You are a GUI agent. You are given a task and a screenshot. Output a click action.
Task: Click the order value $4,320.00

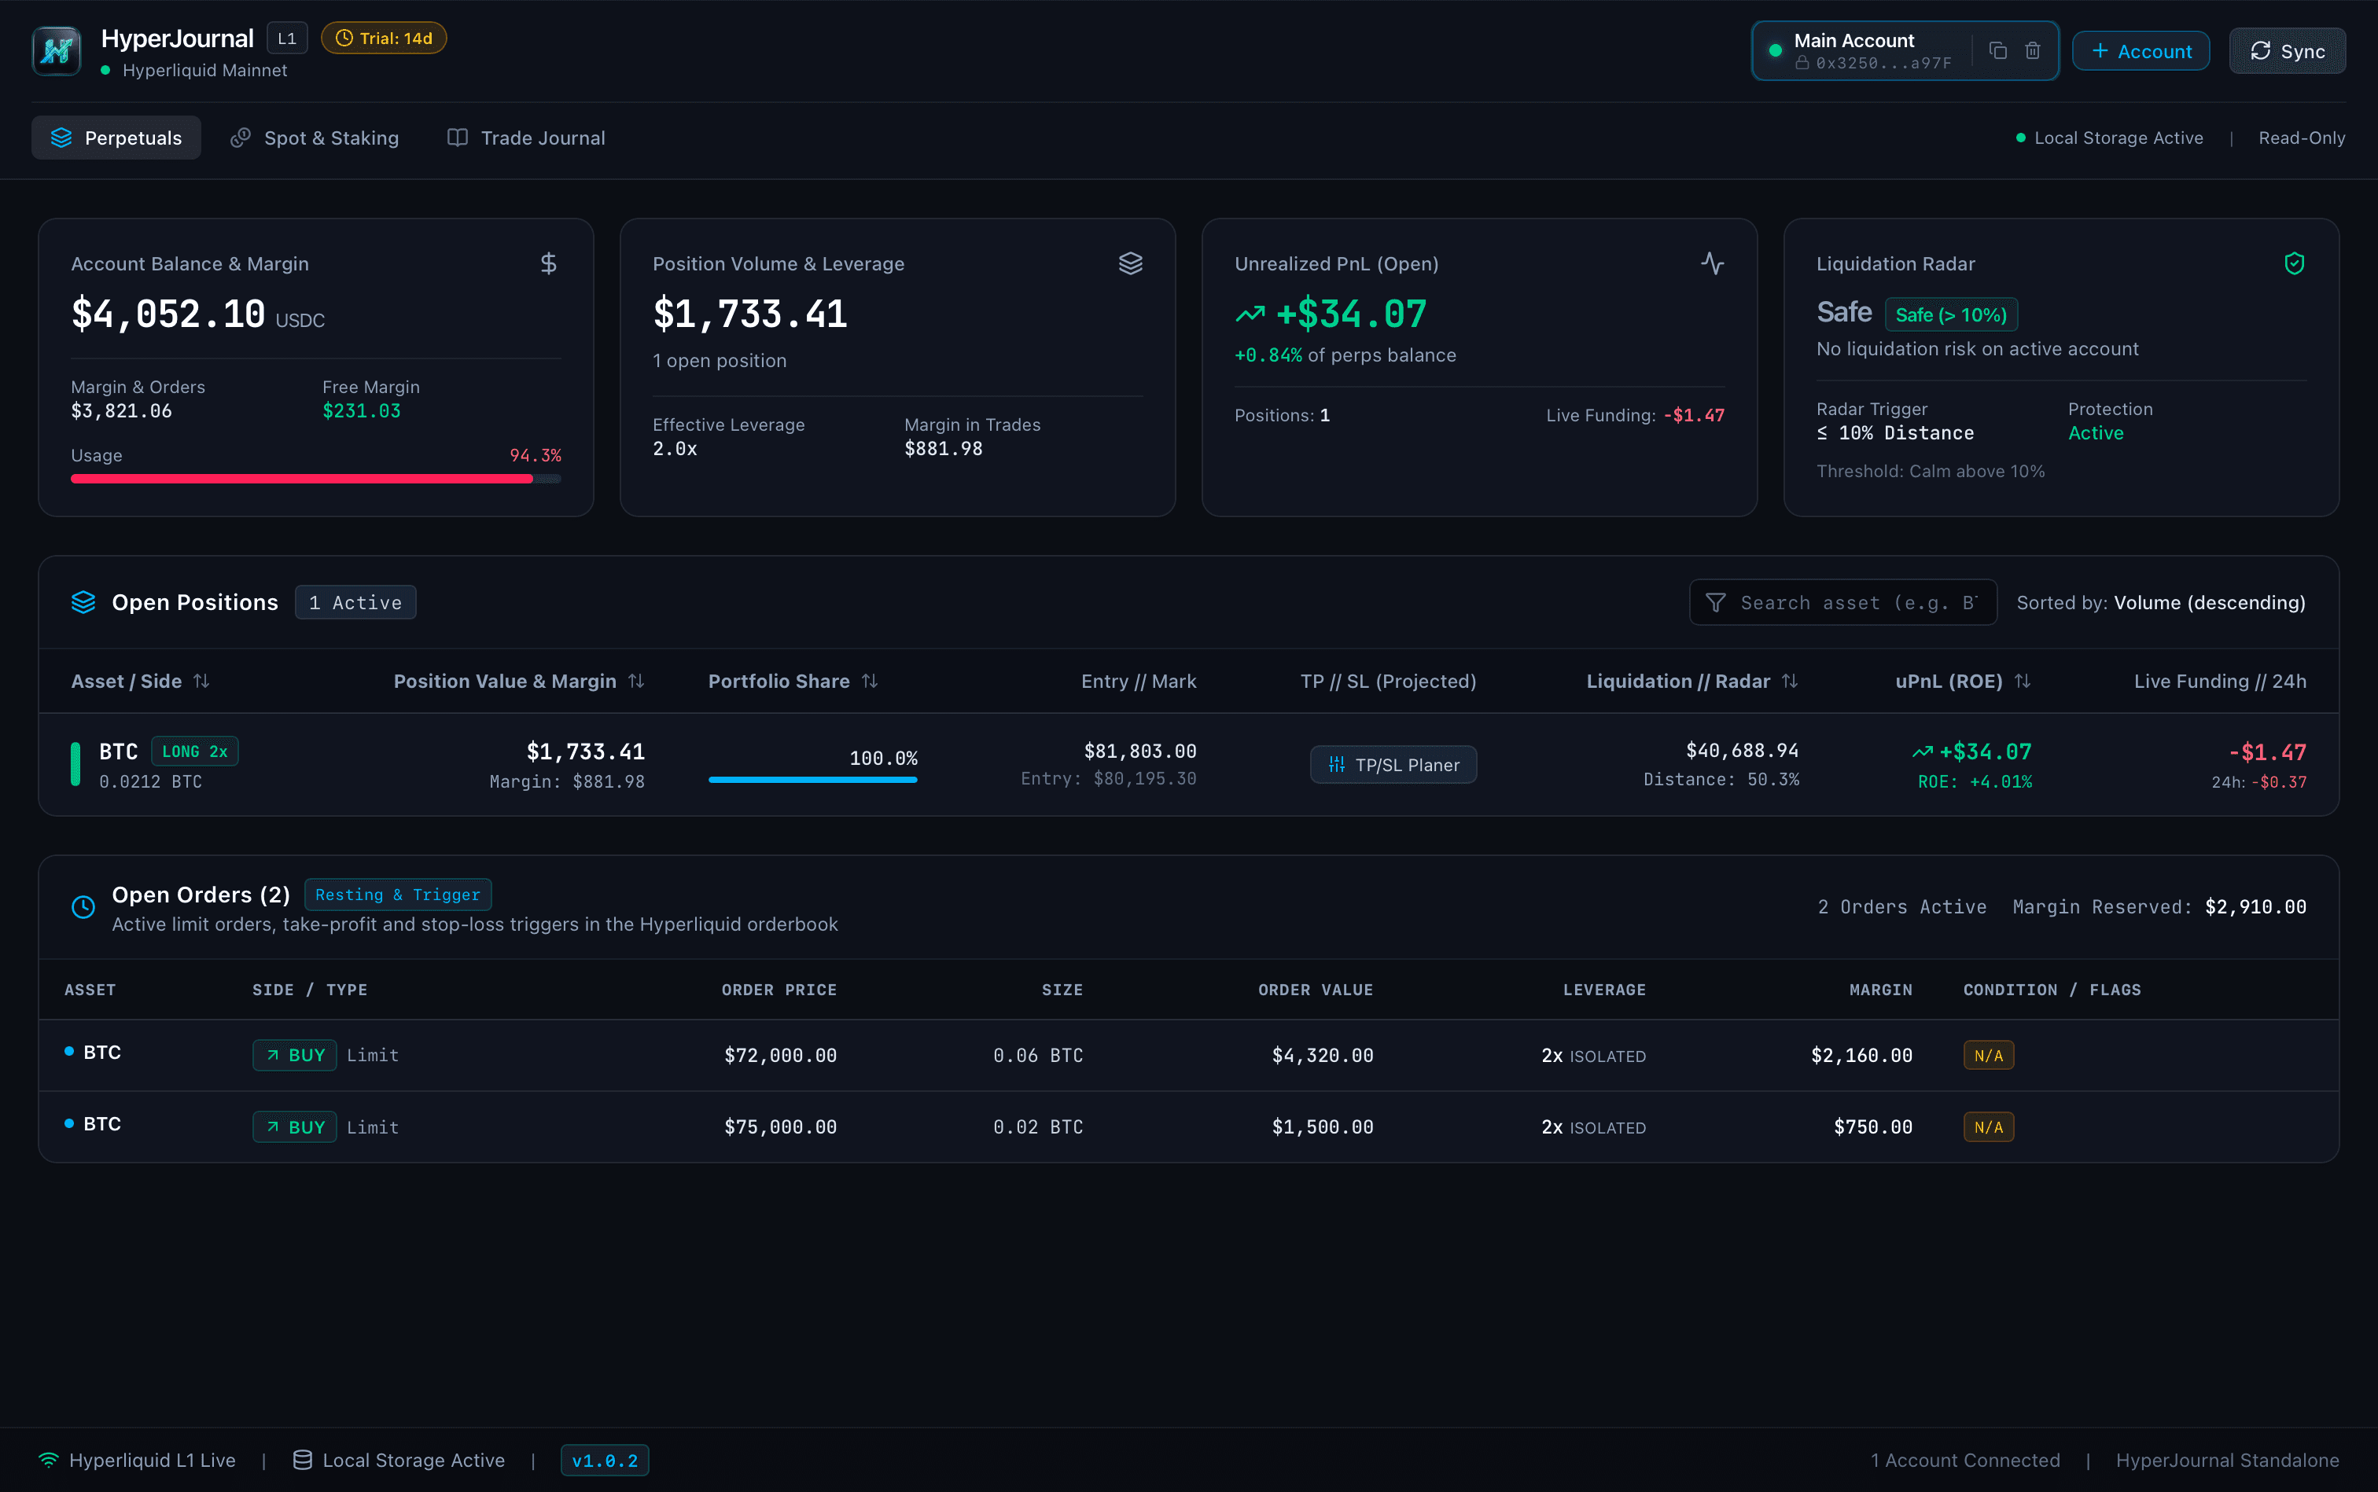click(1322, 1056)
